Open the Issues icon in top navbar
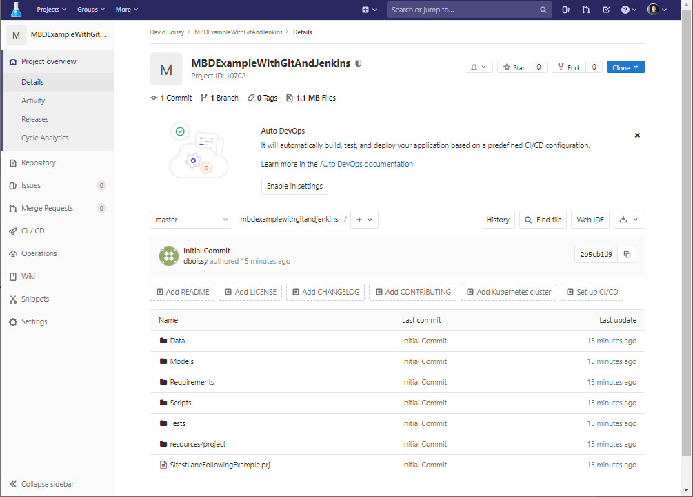Image resolution: width=693 pixels, height=497 pixels. tap(565, 10)
